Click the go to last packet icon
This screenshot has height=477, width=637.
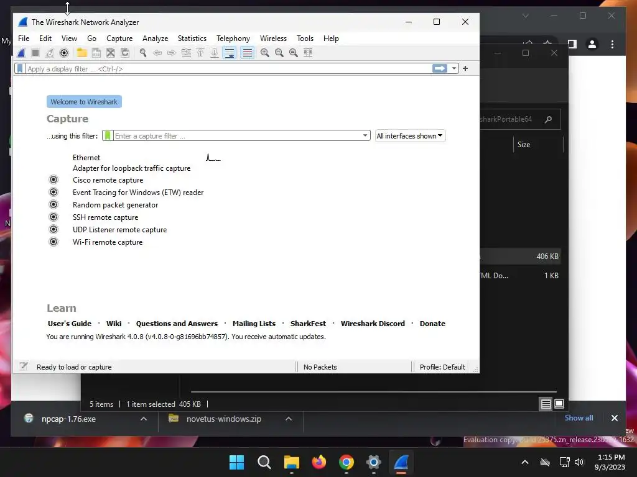pyautogui.click(x=215, y=53)
